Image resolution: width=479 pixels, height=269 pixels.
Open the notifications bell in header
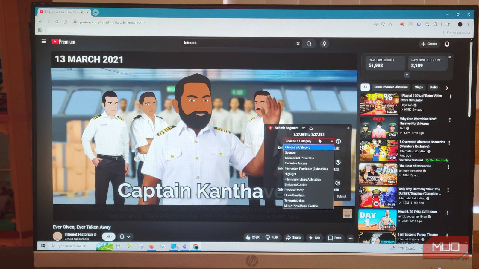pos(447,44)
